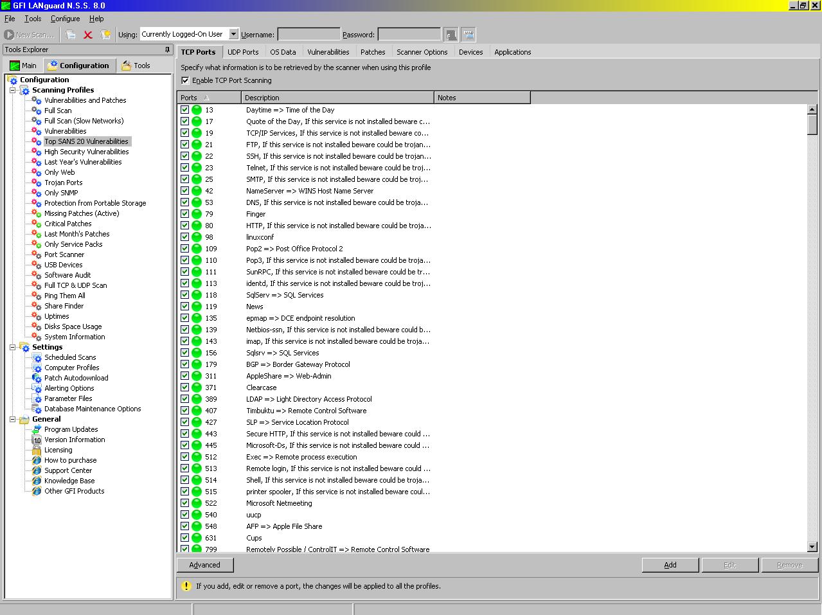Collapse the General tree node
Screen dimensions: 822x615
point(12,419)
